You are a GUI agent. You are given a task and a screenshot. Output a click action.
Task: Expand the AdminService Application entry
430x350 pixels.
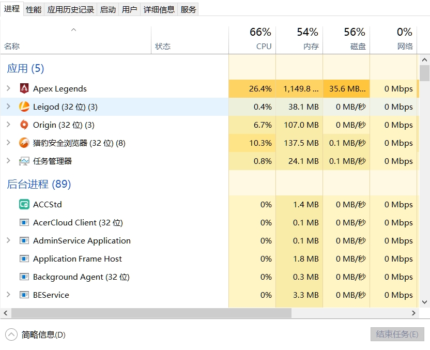pos(8,241)
